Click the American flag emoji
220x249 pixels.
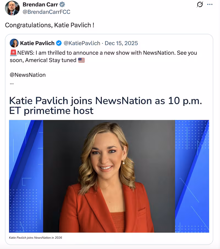(81, 60)
